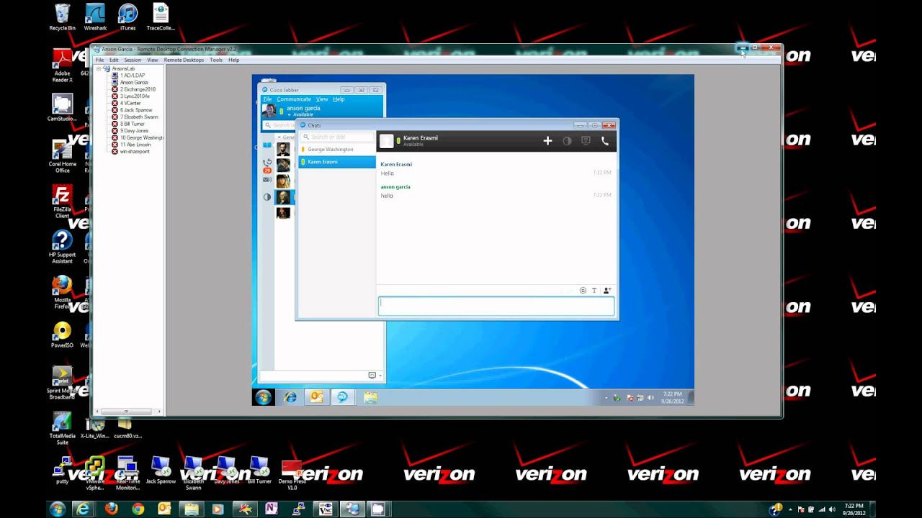Click the screen share icon in chat header
Screen dimensions: 922x518
586,141
